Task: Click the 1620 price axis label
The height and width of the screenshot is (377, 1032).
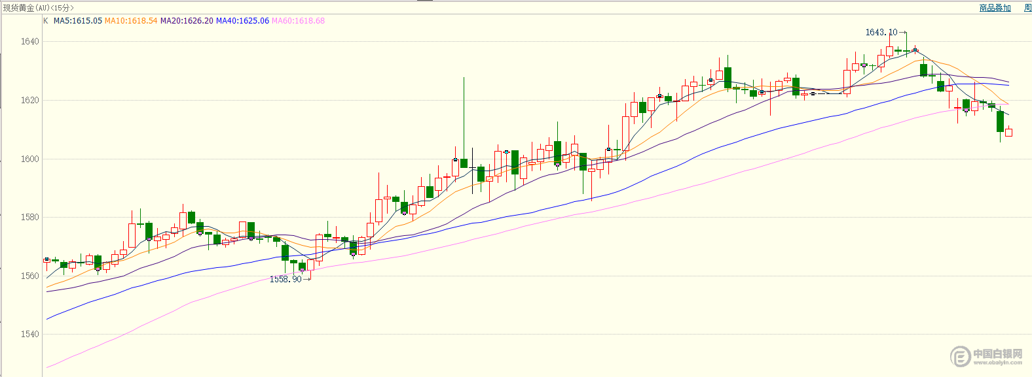Action: [x=30, y=100]
